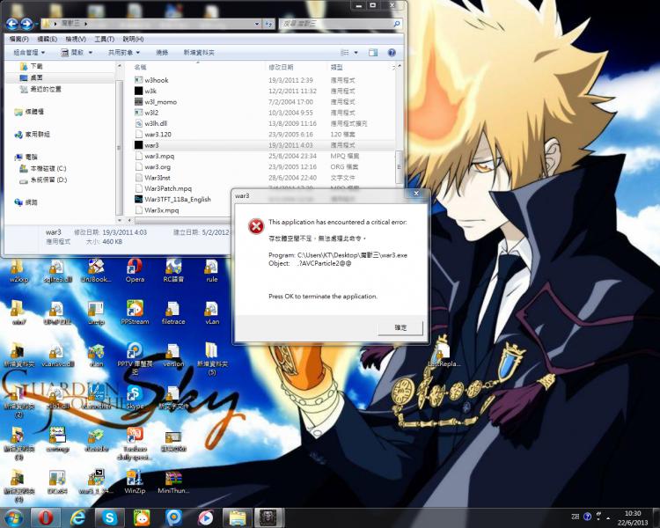Click the Windows Start button
The width and height of the screenshot is (660, 528).
[x=13, y=517]
